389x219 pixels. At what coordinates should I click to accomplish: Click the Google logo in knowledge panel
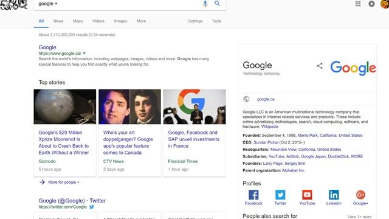coord(353,68)
